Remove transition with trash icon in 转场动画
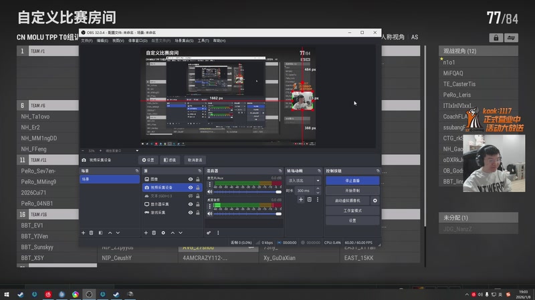 click(309, 199)
